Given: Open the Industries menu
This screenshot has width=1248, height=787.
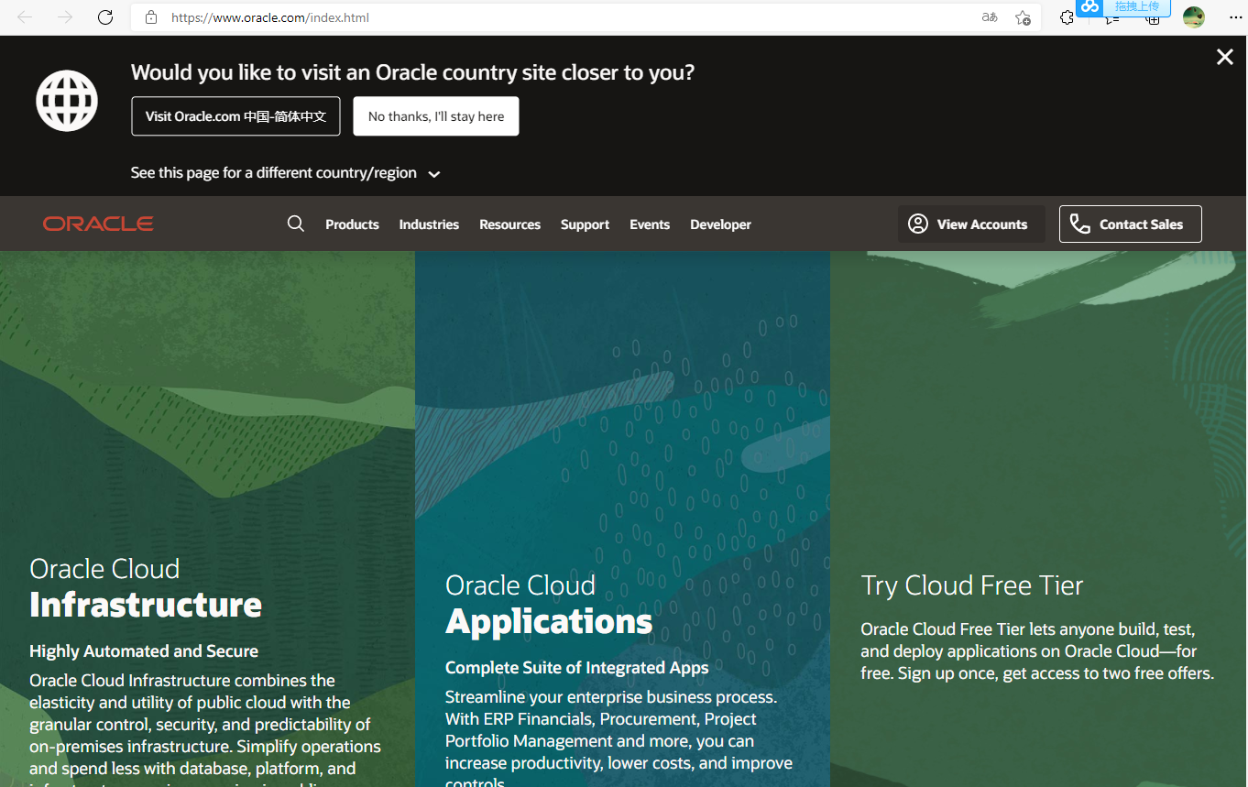Looking at the screenshot, I should coord(429,224).
